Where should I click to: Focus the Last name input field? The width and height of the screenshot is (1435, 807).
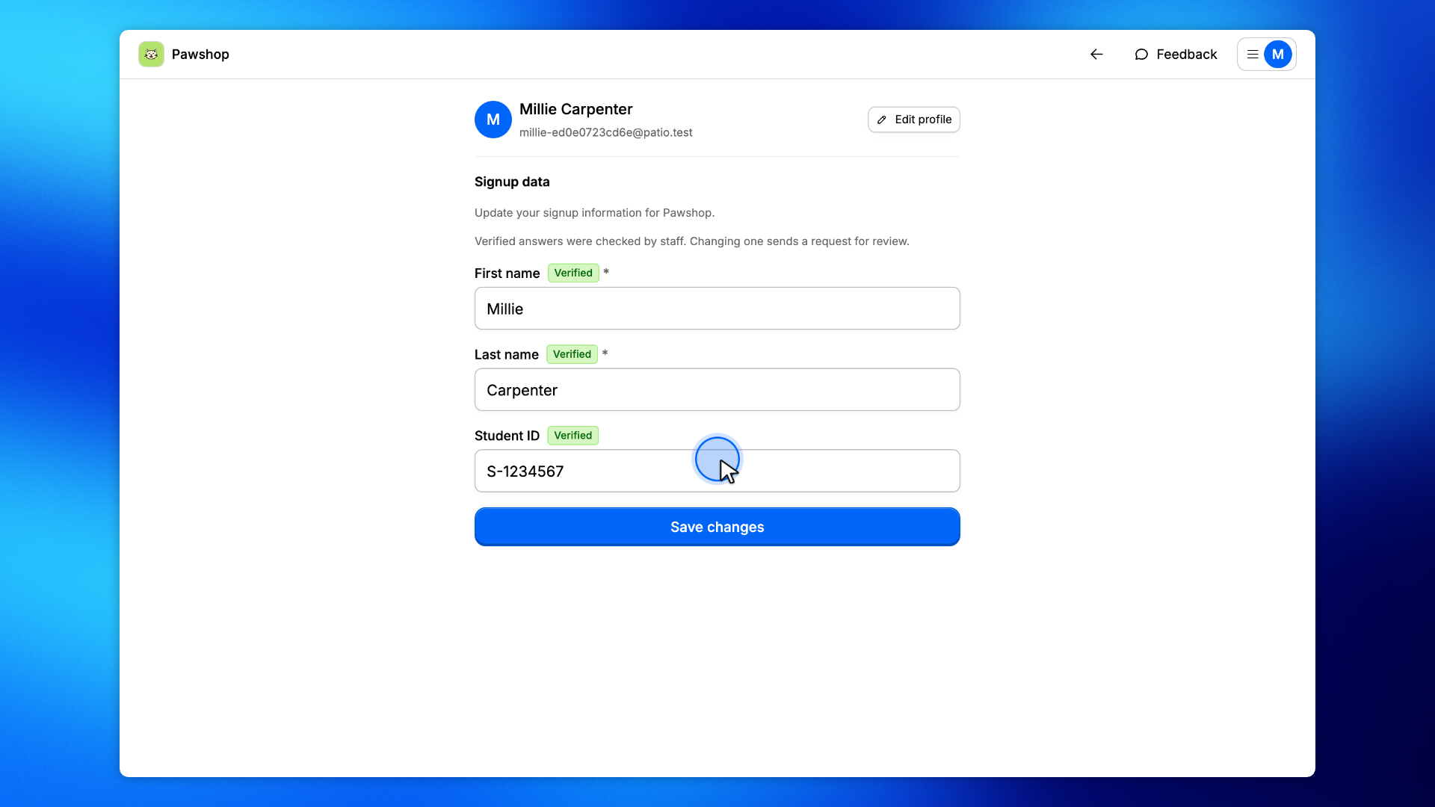(x=717, y=390)
